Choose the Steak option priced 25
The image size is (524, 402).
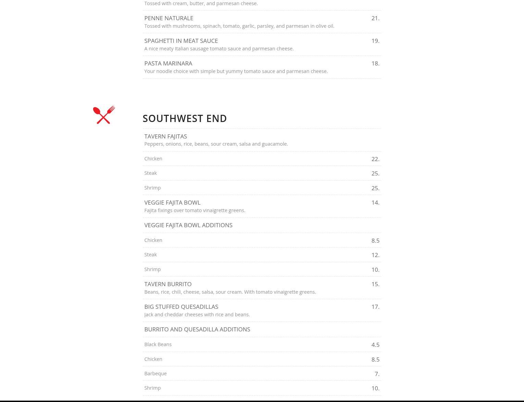tap(150, 173)
